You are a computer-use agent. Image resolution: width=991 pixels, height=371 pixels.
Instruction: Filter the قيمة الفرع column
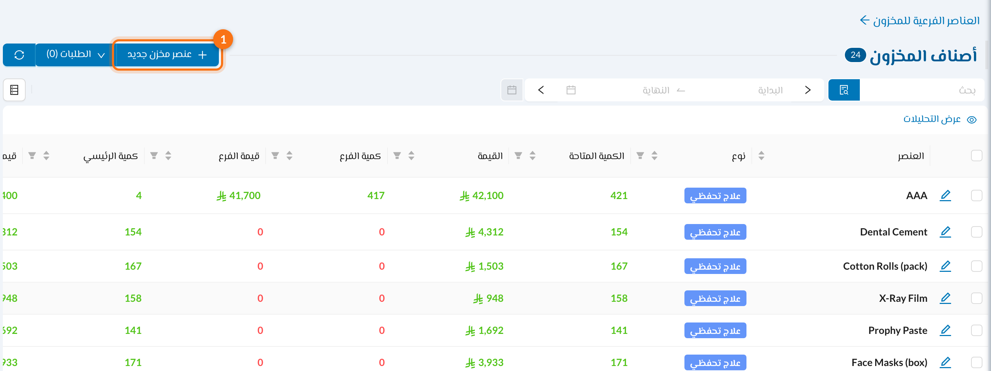(275, 156)
